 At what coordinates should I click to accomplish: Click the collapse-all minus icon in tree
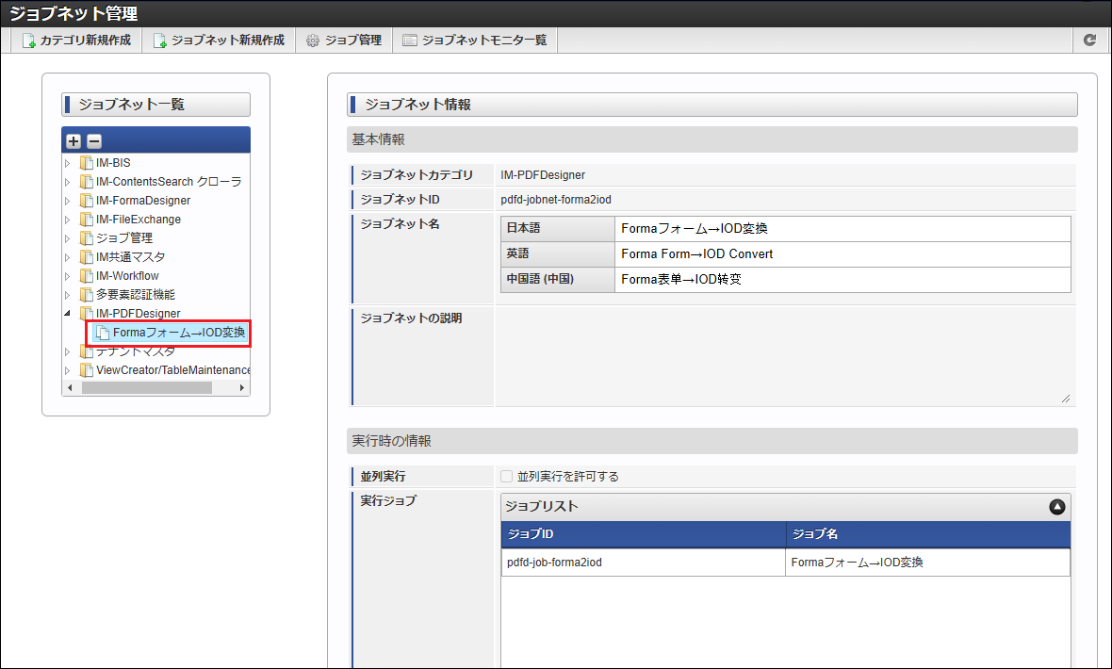(x=94, y=141)
